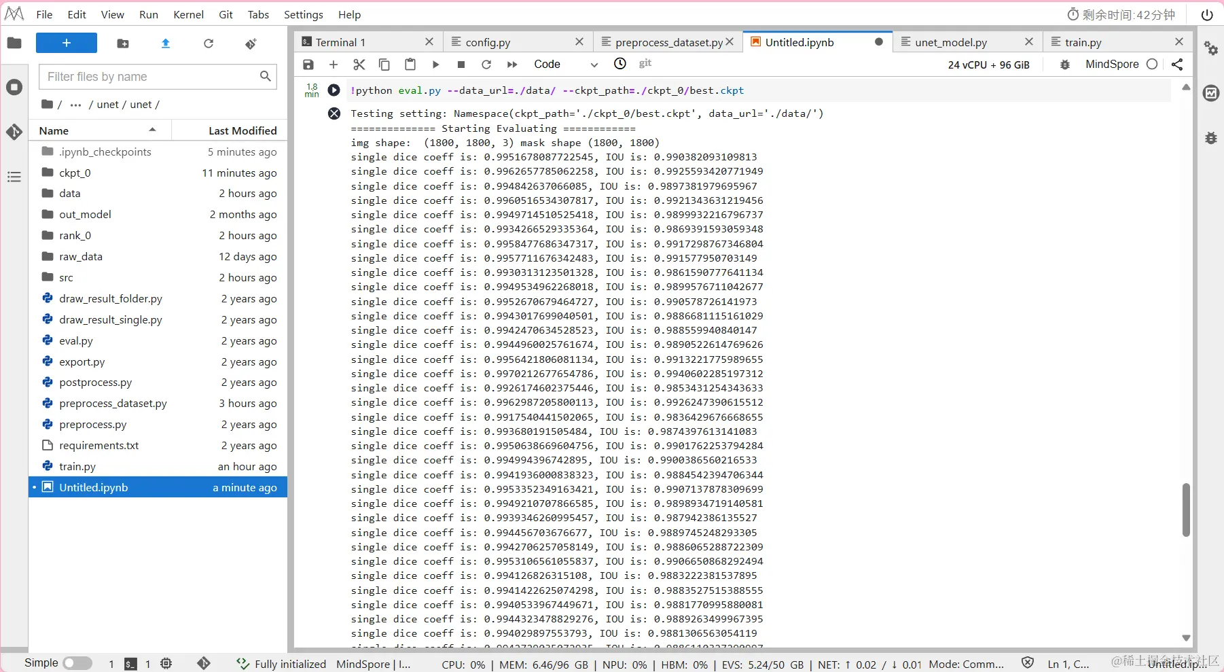Sort files by Last Modified column
Viewport: 1224px width, 672px height.
[x=230, y=130]
